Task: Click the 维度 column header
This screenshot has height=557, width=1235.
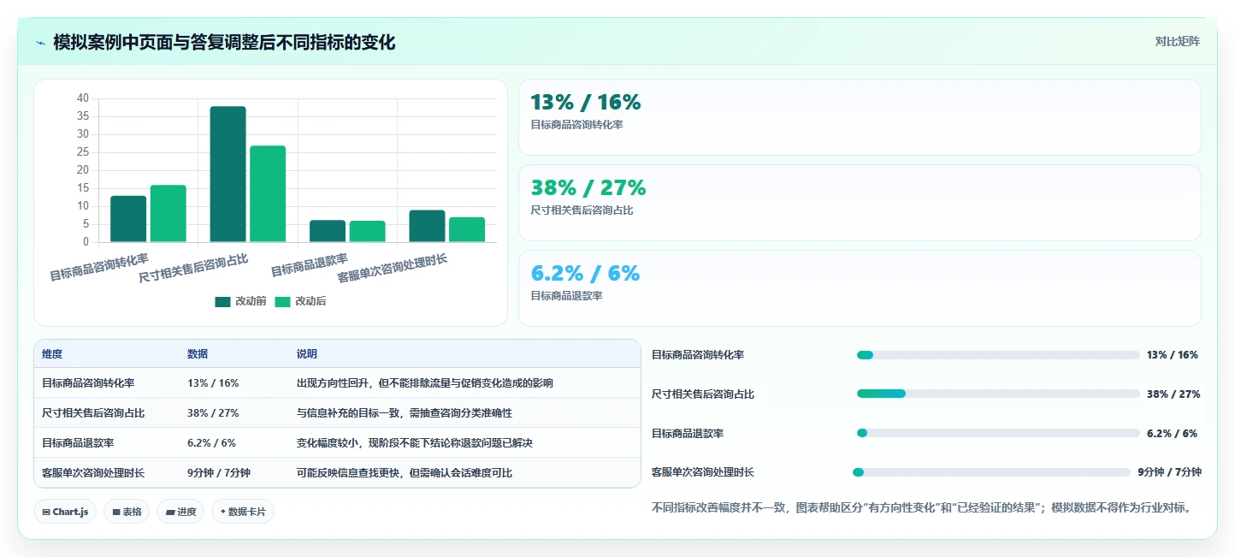Action: point(52,354)
